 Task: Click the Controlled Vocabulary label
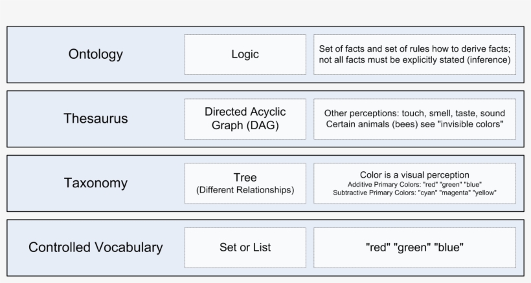95,247
